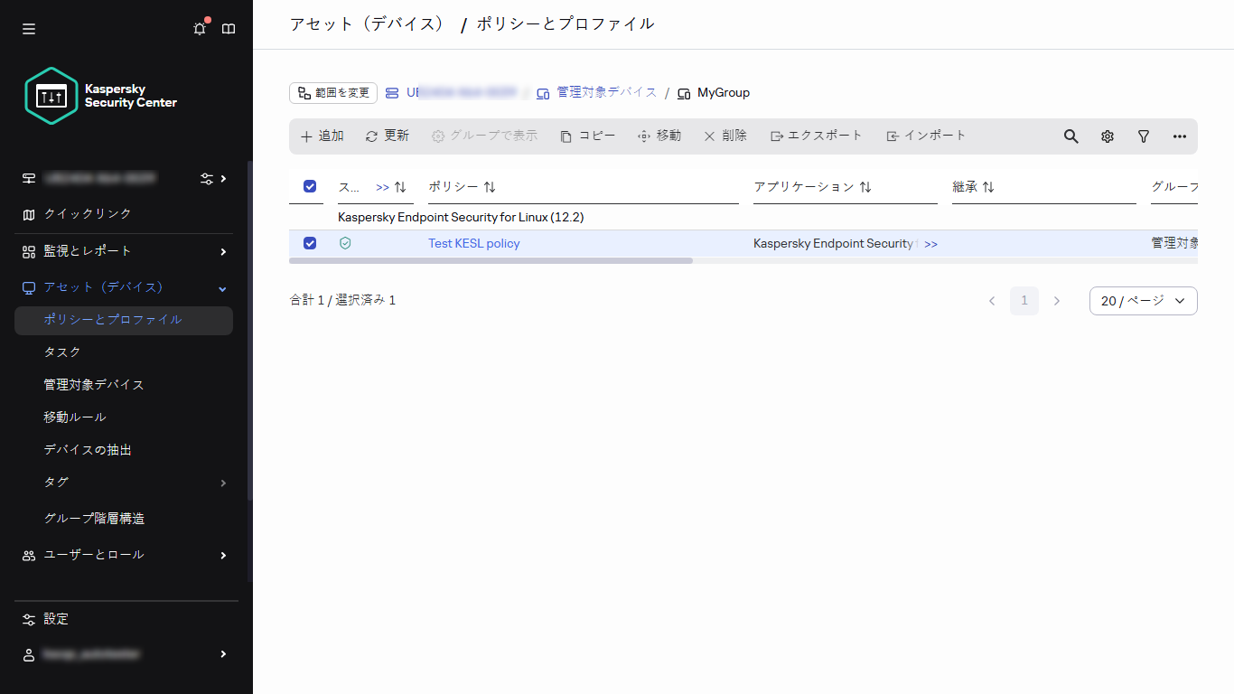Open the Test KESL policy link
Image resolution: width=1234 pixels, height=694 pixels.
473,243
